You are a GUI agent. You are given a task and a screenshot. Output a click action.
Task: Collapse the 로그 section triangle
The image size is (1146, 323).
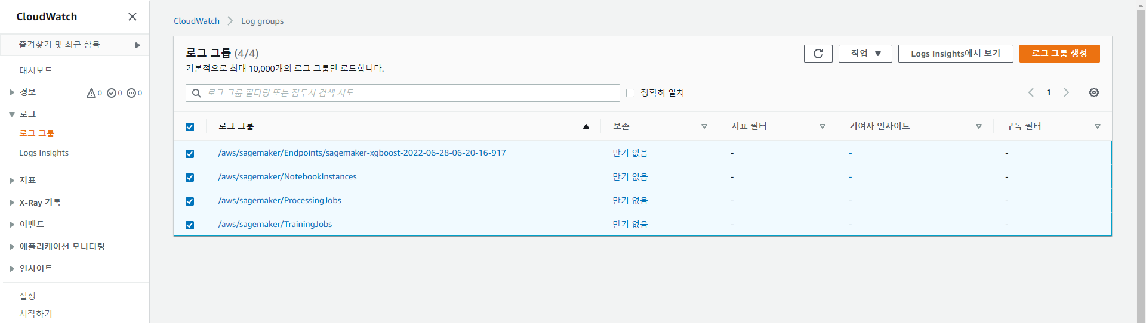click(12, 114)
